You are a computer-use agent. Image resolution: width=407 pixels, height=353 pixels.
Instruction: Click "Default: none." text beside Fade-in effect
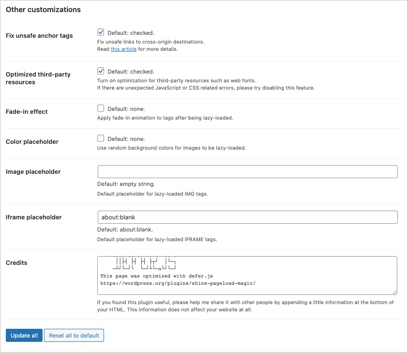(126, 109)
